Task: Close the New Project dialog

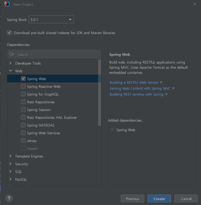Action: [x=195, y=4]
